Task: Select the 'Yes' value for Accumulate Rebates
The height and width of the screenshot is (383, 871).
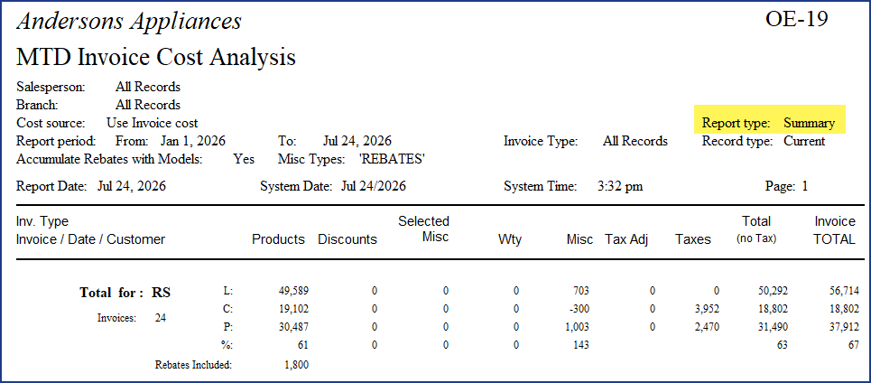Action: [244, 159]
